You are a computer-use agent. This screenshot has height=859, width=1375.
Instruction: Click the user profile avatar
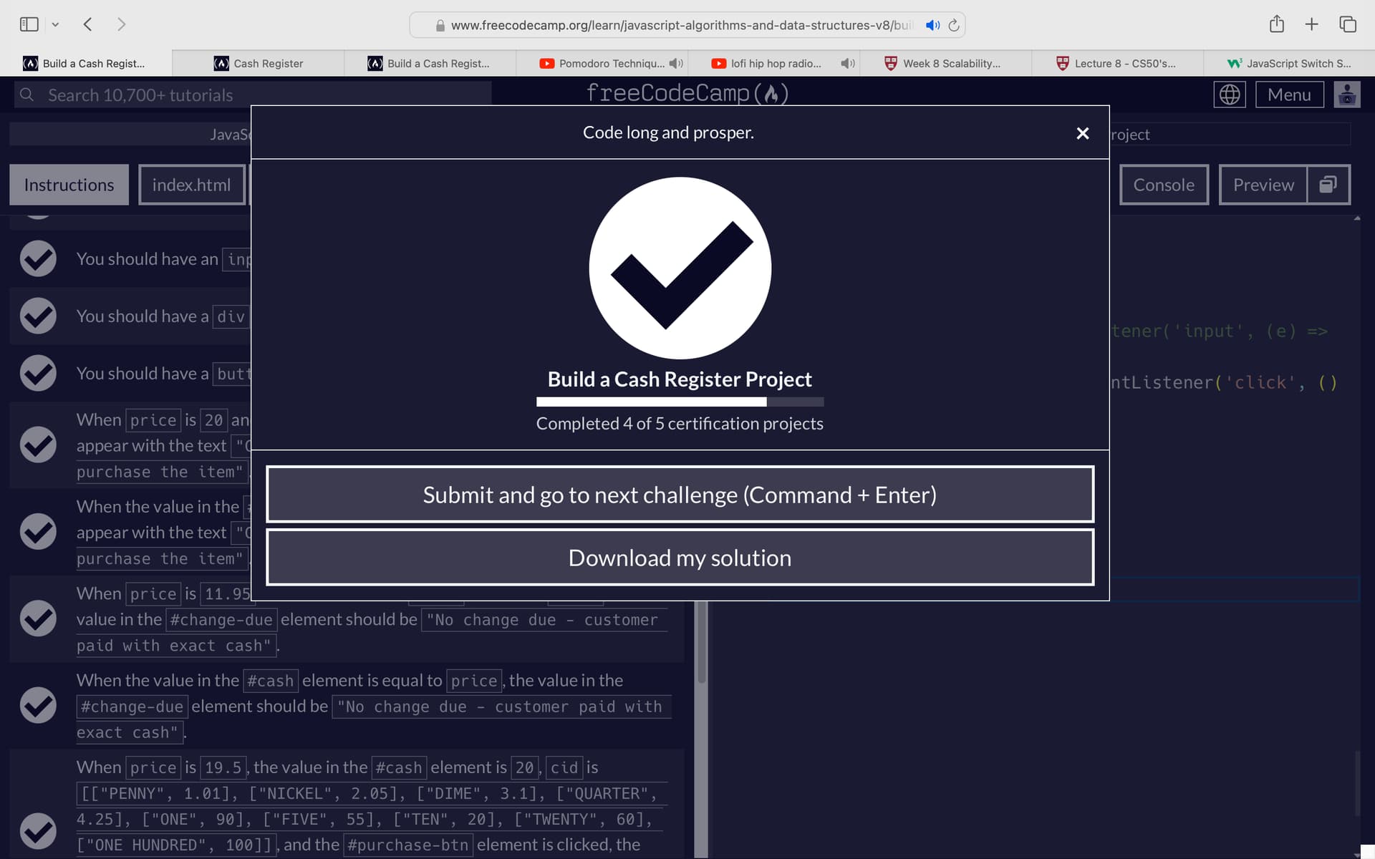[1348, 94]
